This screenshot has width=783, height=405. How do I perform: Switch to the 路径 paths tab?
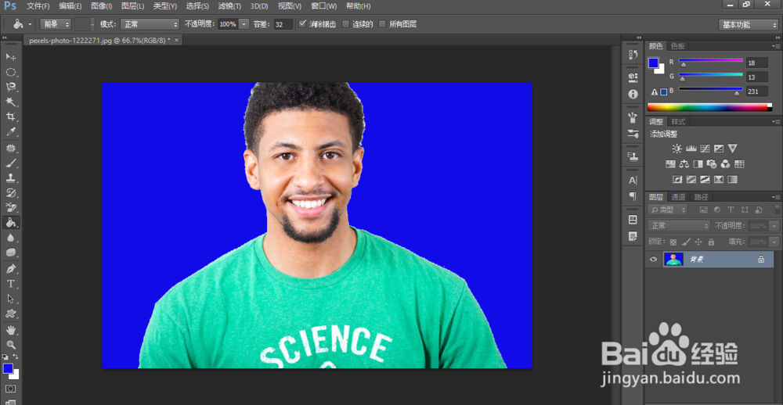click(701, 197)
